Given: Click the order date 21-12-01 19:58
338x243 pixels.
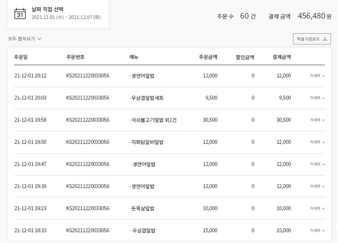Looking at the screenshot, I should point(30,120).
